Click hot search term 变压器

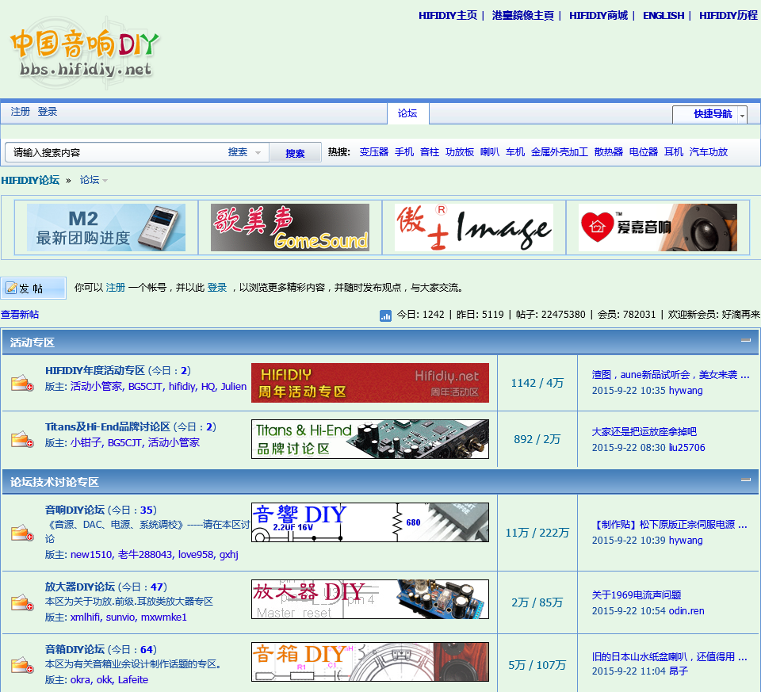373,152
